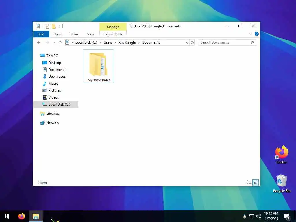Go back with the Back arrow
This screenshot has height=222, width=296.
coord(39,42)
